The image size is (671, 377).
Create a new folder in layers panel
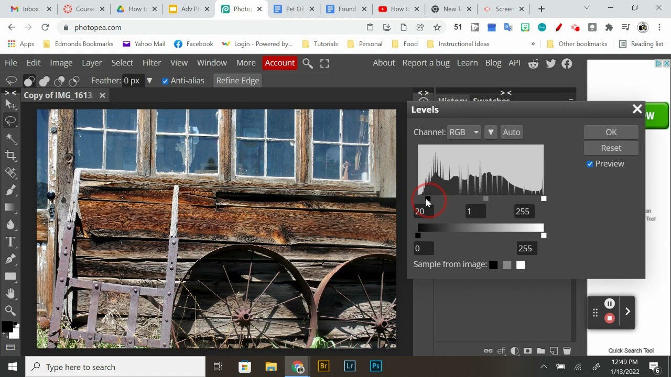click(540, 351)
